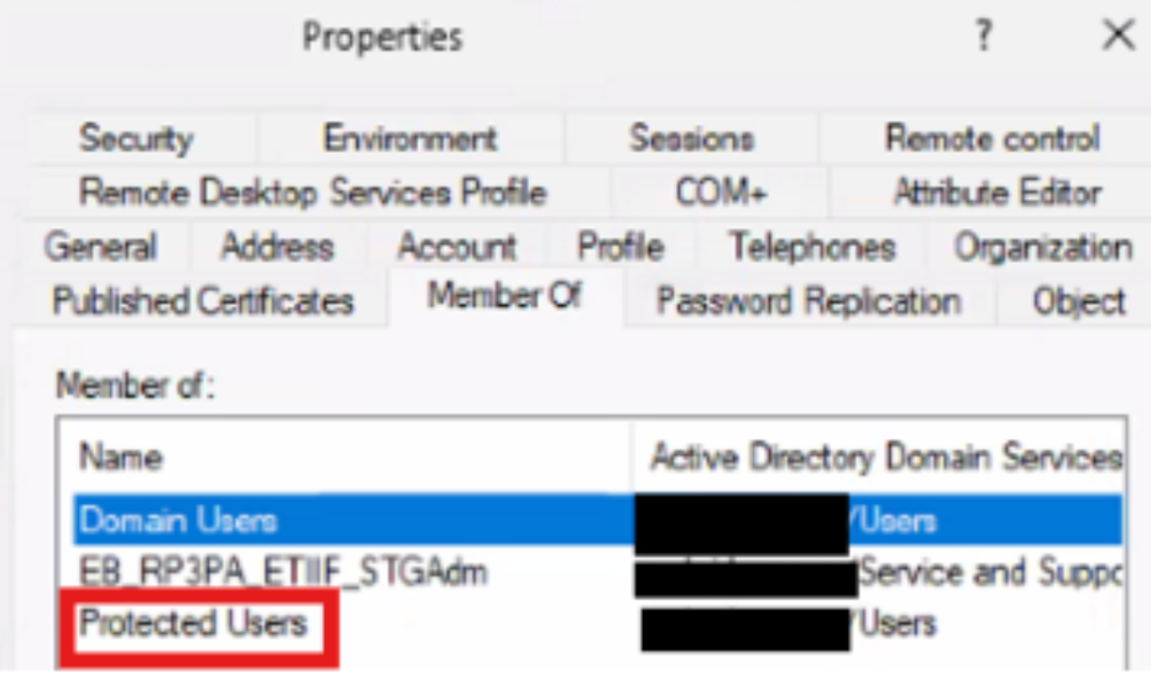
Task: Click the help question mark button
Action: click(984, 37)
